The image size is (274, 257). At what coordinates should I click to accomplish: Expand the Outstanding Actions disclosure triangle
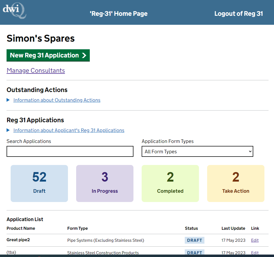point(8,100)
